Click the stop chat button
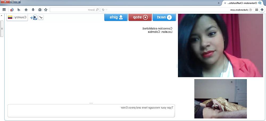The image size is (266, 121). [x=140, y=17]
